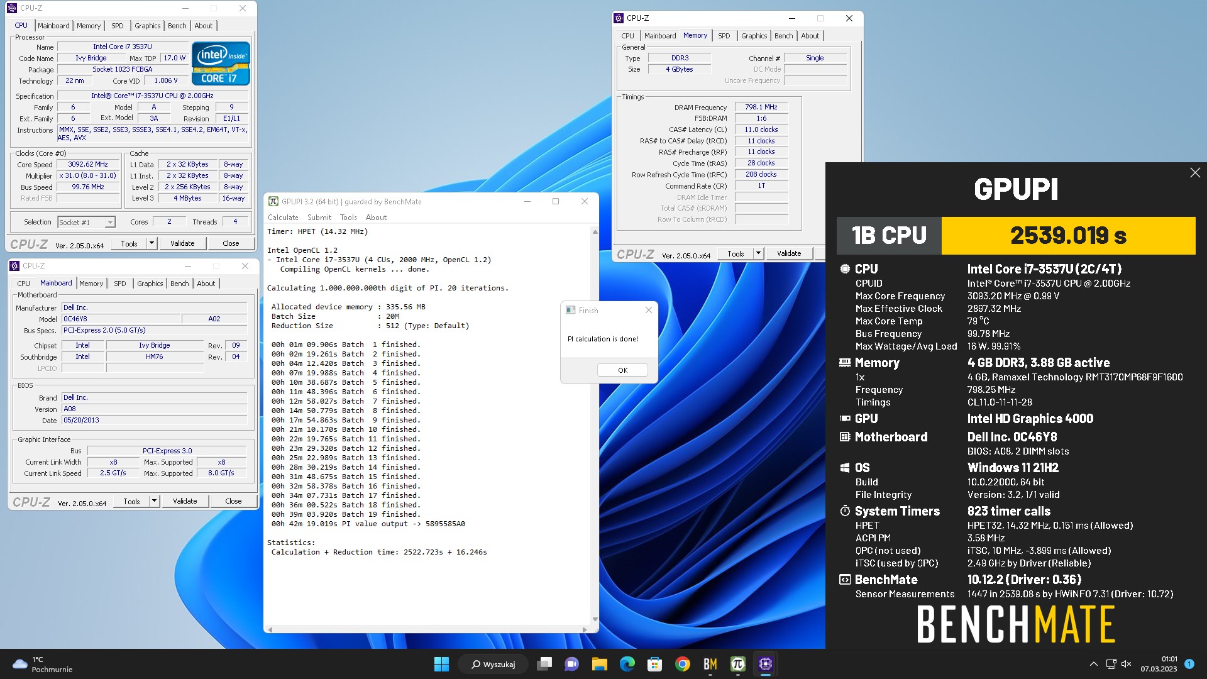Click Close button in CPU-Z Mainboard window
Screen dimensions: 1207x679
pyautogui.click(x=233, y=501)
